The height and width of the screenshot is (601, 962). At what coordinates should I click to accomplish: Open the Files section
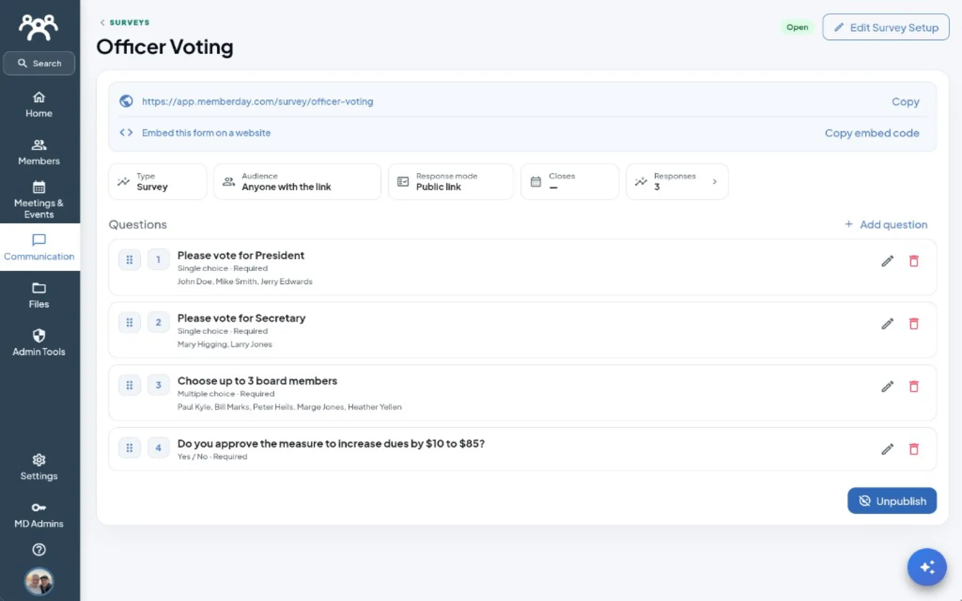(39, 295)
